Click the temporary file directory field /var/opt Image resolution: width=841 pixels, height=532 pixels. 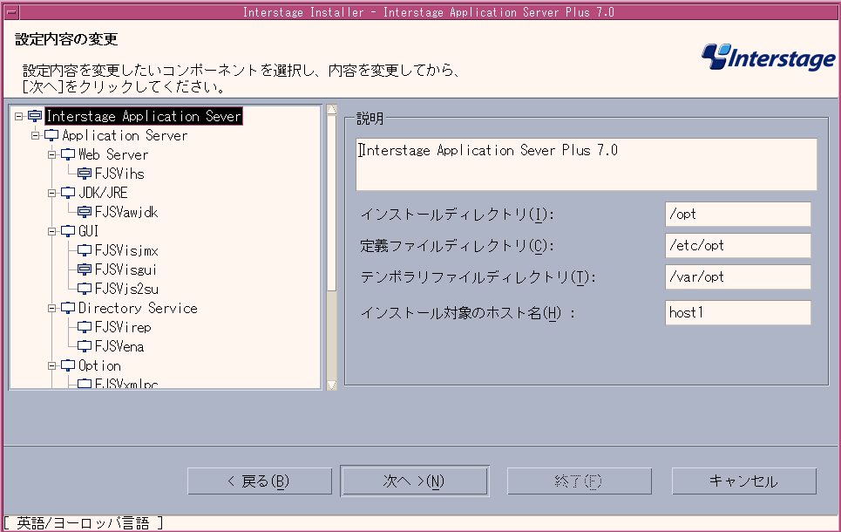(737, 277)
